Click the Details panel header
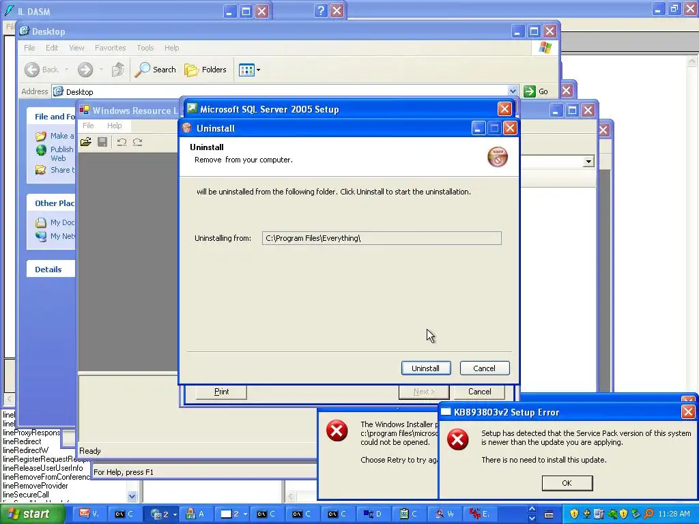Viewport: 699px width, 524px height. pyautogui.click(x=51, y=269)
